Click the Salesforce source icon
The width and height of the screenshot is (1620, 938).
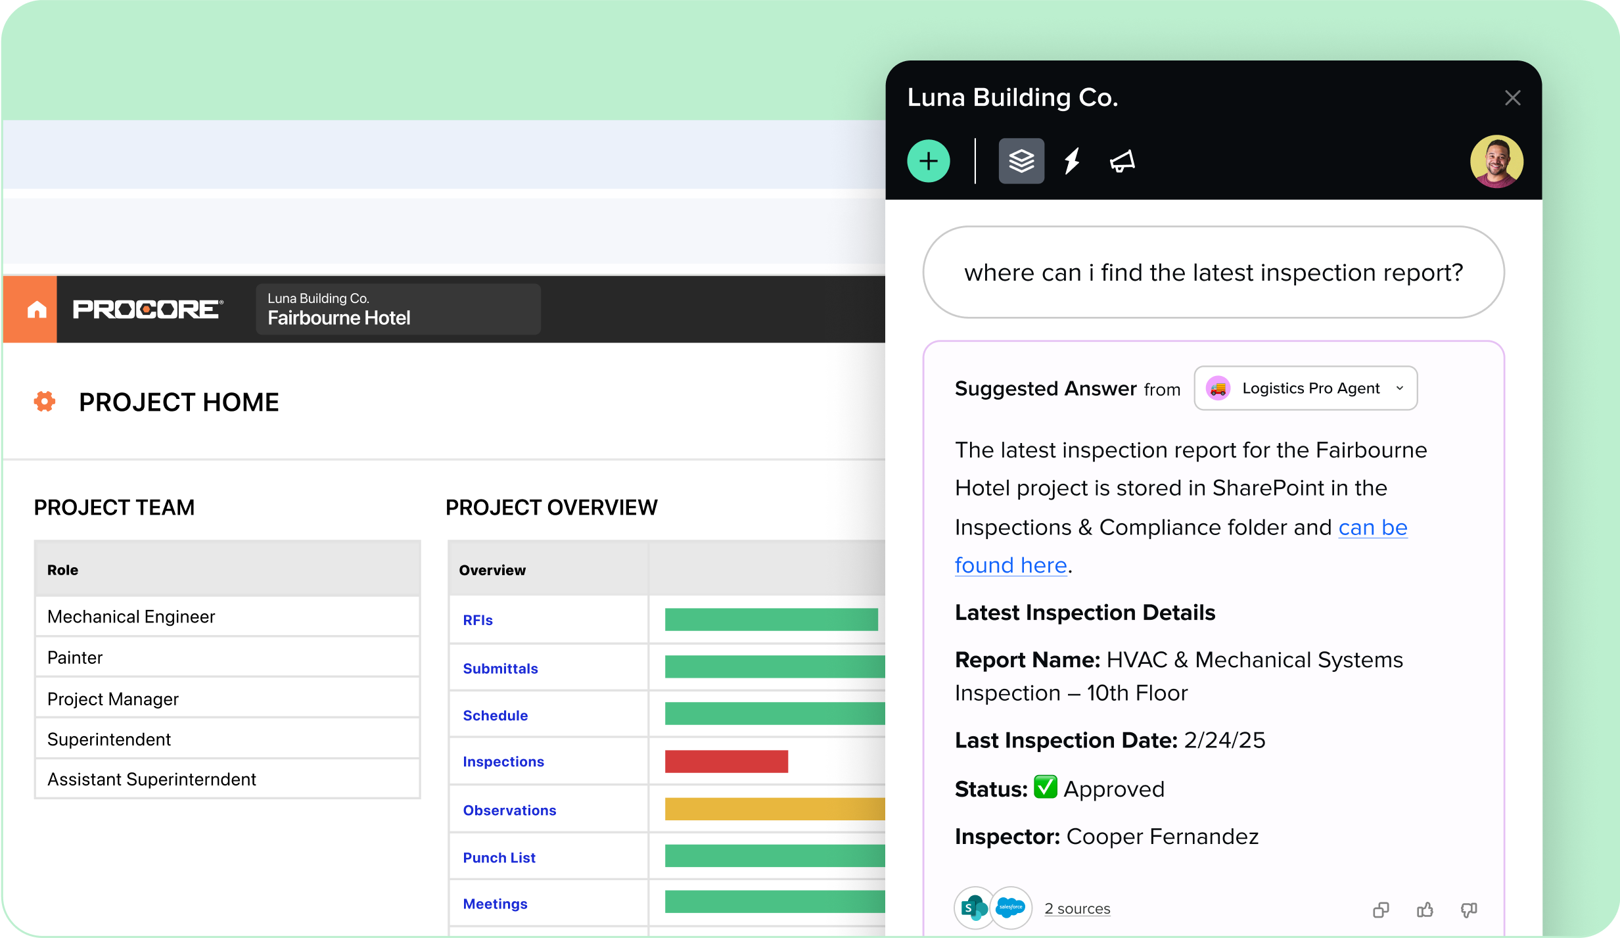point(1011,908)
